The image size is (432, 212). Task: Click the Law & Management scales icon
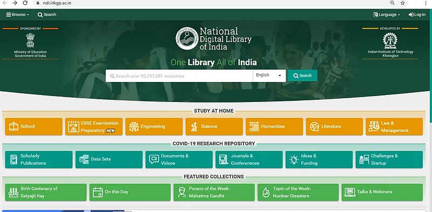click(x=374, y=126)
